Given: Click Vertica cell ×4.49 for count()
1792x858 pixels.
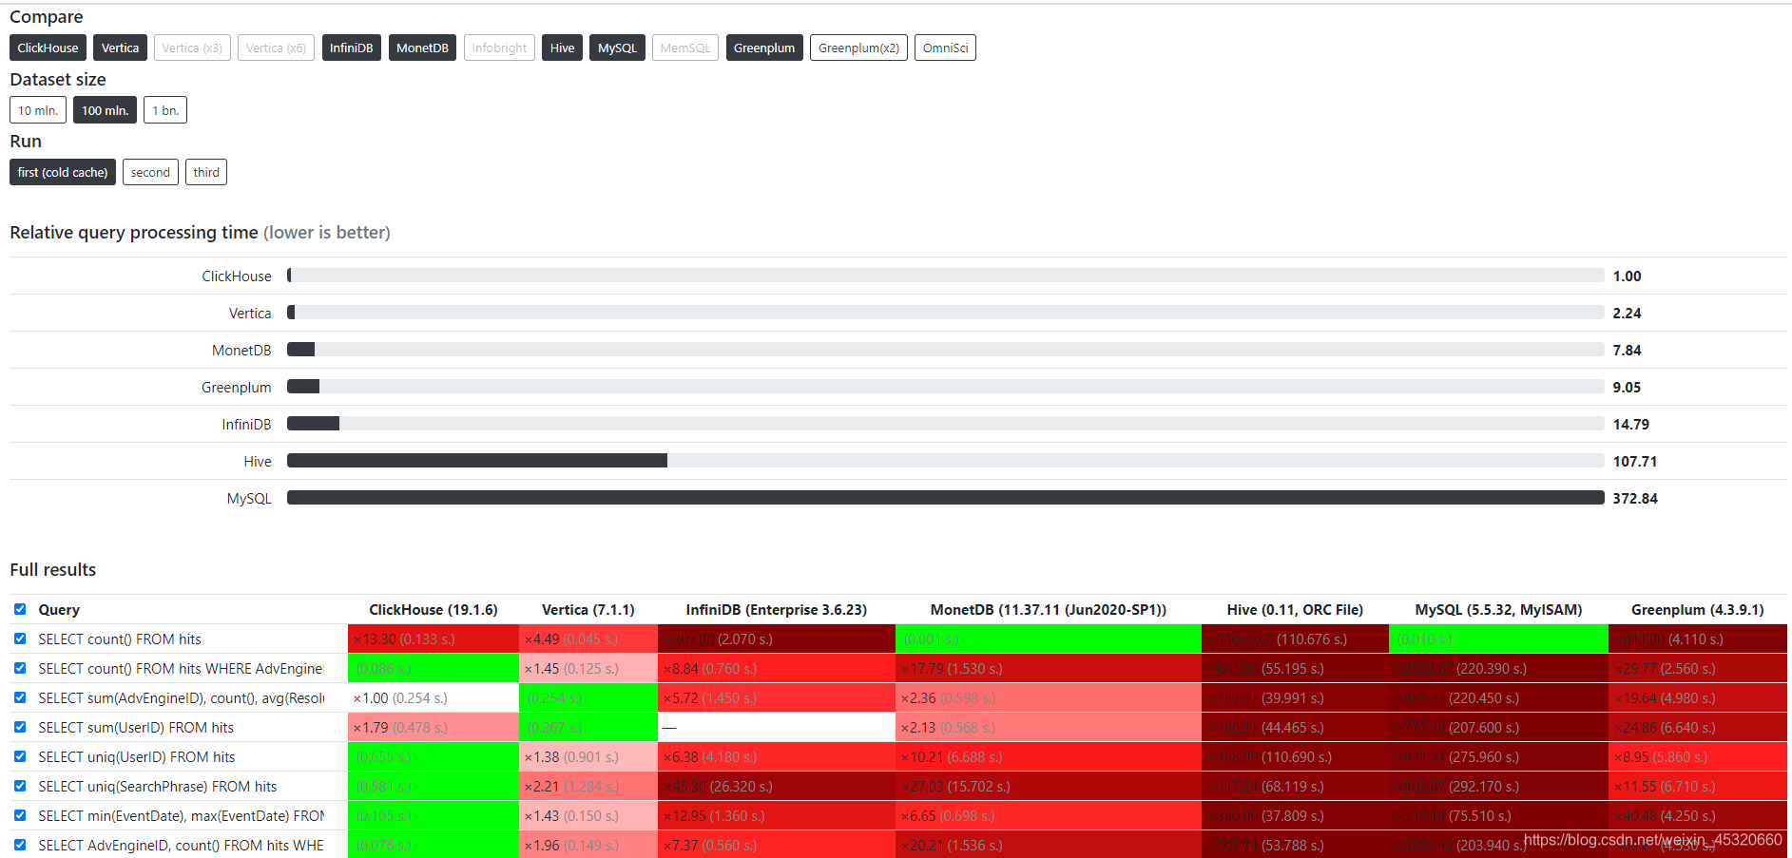Looking at the screenshot, I should click(588, 639).
